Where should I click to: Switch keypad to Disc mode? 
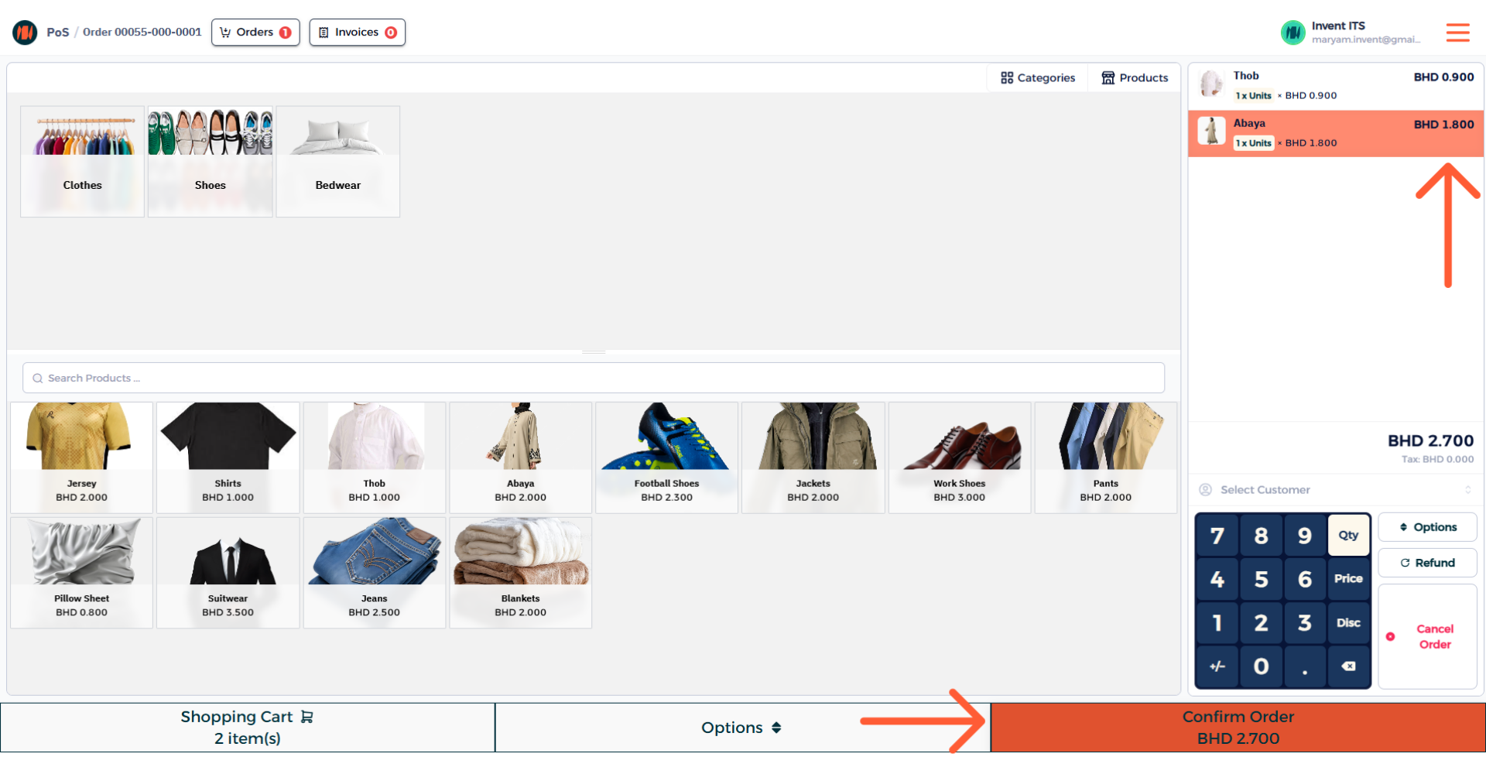click(1348, 622)
